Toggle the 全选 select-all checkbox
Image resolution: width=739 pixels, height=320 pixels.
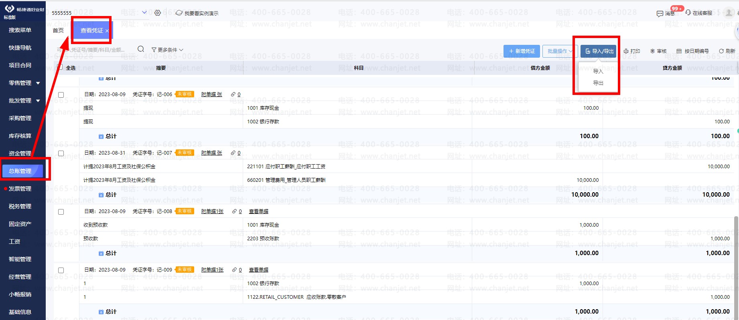[60, 67]
